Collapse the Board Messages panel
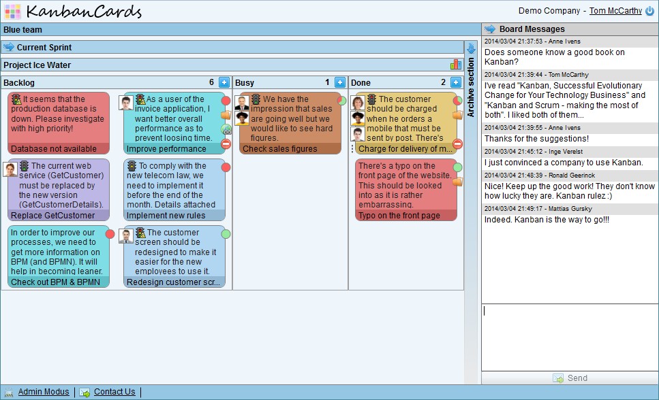659x400 pixels. tap(489, 29)
